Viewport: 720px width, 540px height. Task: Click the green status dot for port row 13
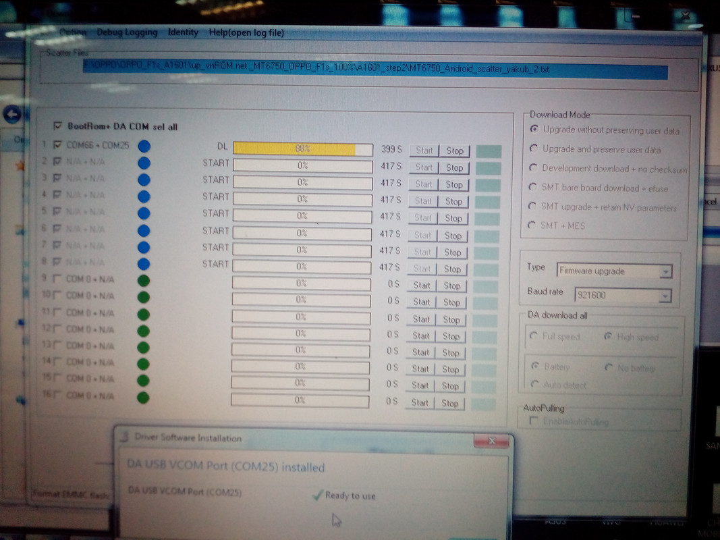coord(143,348)
